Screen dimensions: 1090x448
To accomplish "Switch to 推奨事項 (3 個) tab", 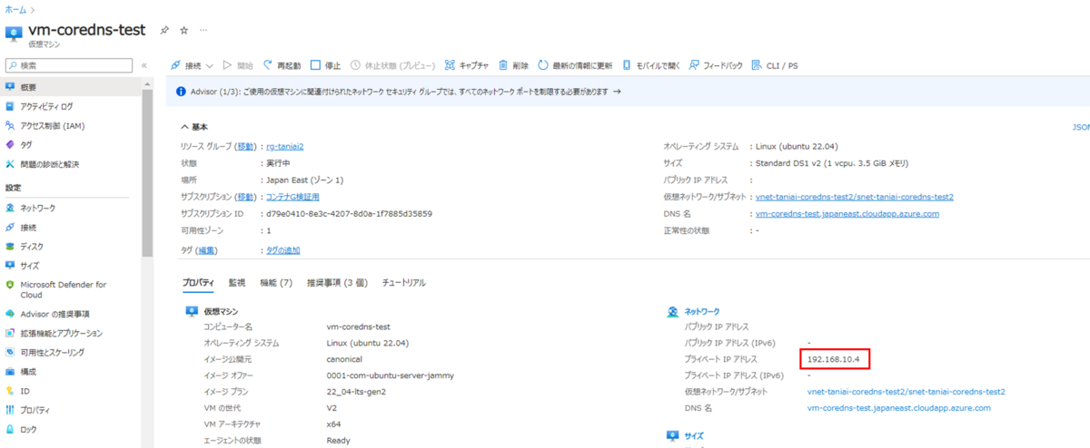I will (337, 283).
